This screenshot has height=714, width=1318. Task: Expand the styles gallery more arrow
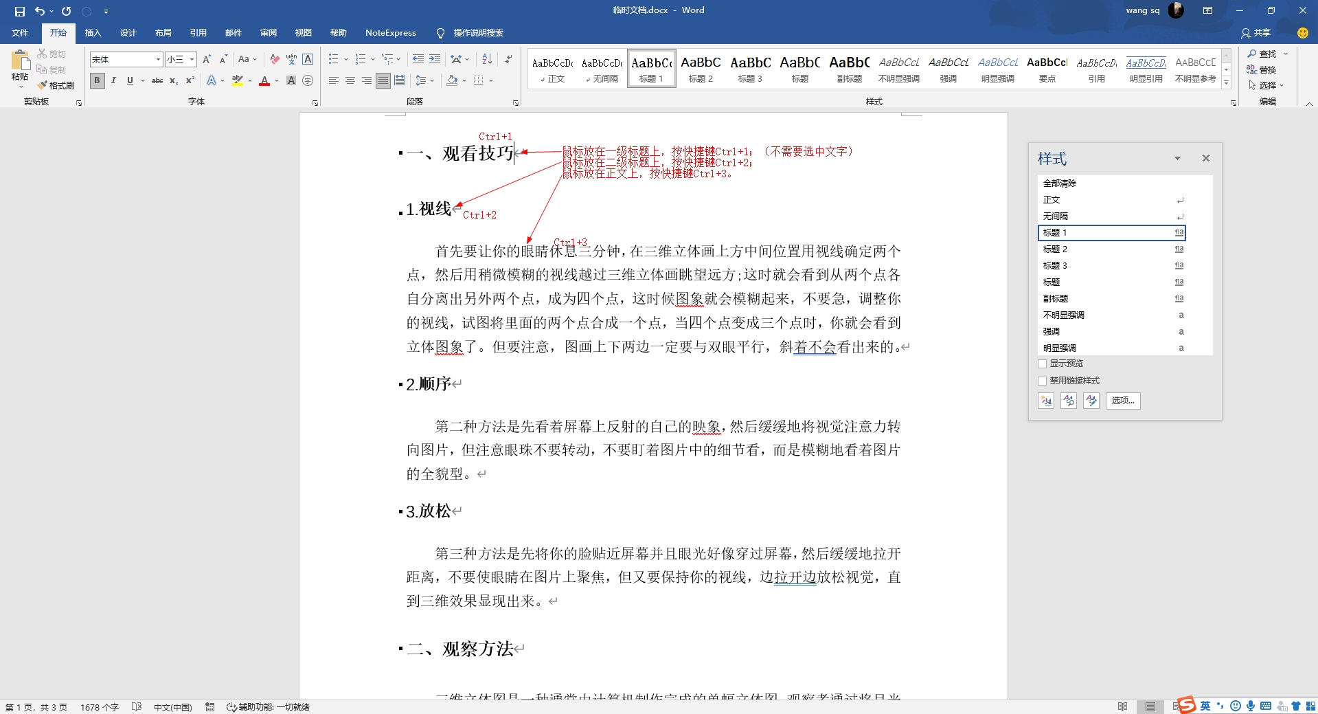pyautogui.click(x=1226, y=83)
